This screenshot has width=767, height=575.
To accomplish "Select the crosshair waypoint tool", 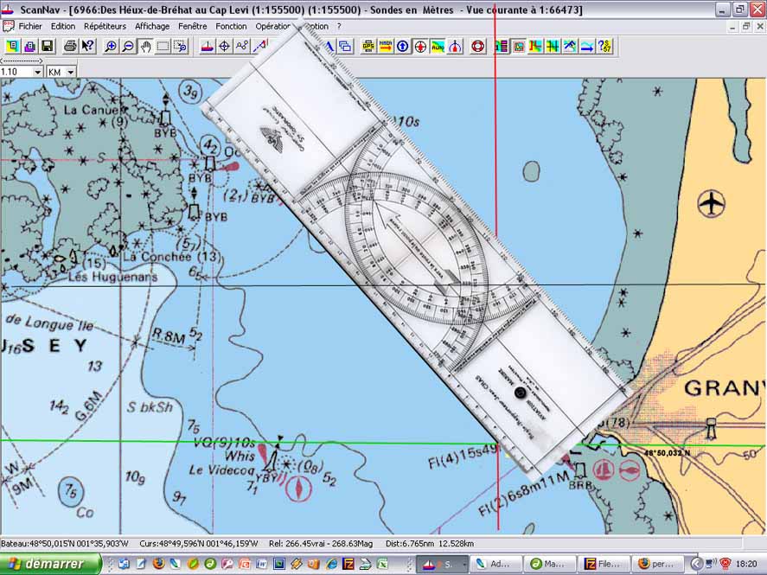I will click(225, 46).
